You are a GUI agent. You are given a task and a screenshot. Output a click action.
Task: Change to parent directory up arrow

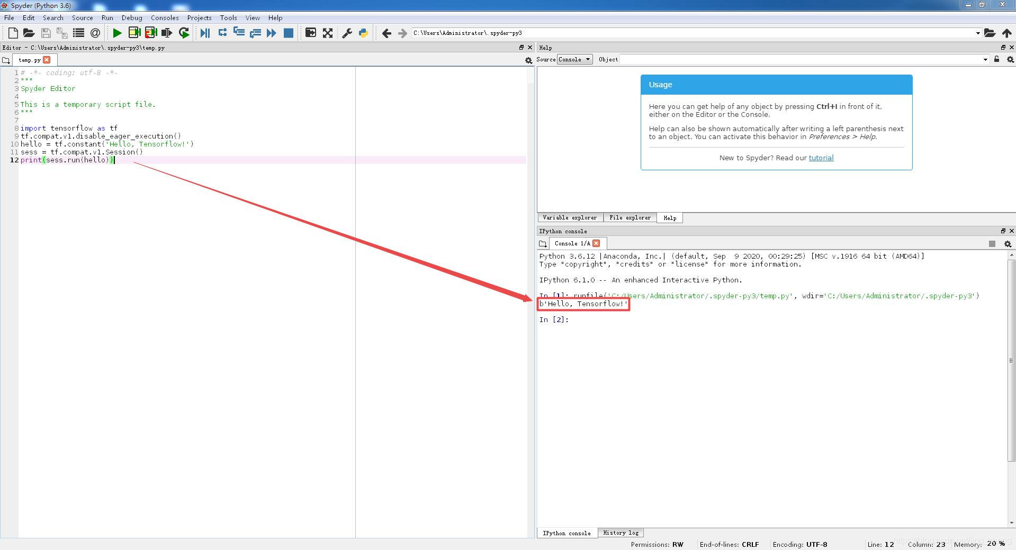[x=1006, y=33]
